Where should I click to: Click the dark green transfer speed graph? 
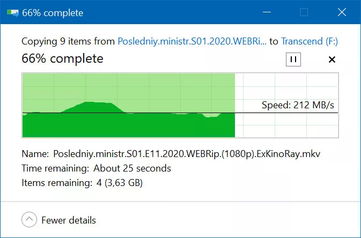coord(128,125)
